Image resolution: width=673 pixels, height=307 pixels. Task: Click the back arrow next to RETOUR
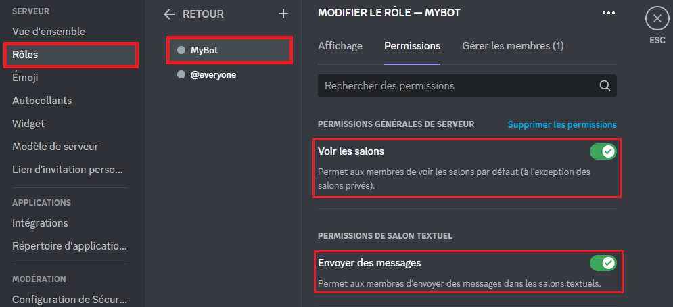point(169,14)
